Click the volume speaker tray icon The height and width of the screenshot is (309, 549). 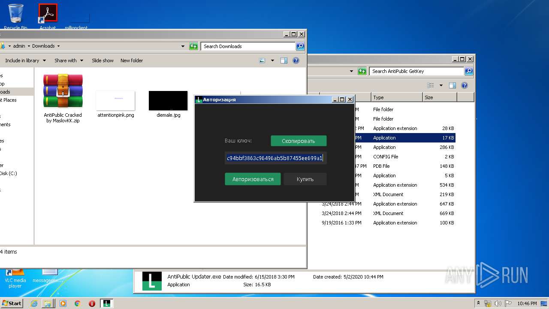(x=498, y=303)
